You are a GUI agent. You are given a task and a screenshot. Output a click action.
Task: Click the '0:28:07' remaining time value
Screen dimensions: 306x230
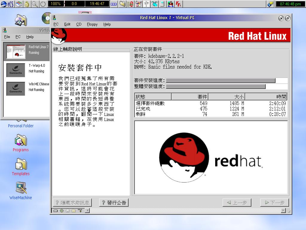point(278,114)
